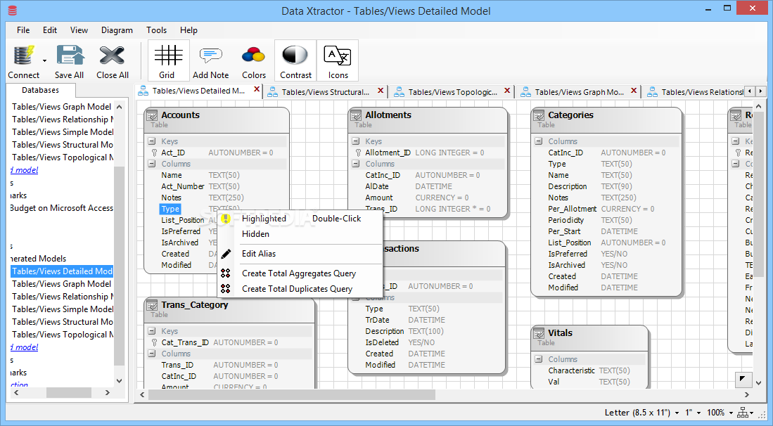
Task: Collapse Columns section in Trans_Category table
Action: pyautogui.click(x=153, y=354)
